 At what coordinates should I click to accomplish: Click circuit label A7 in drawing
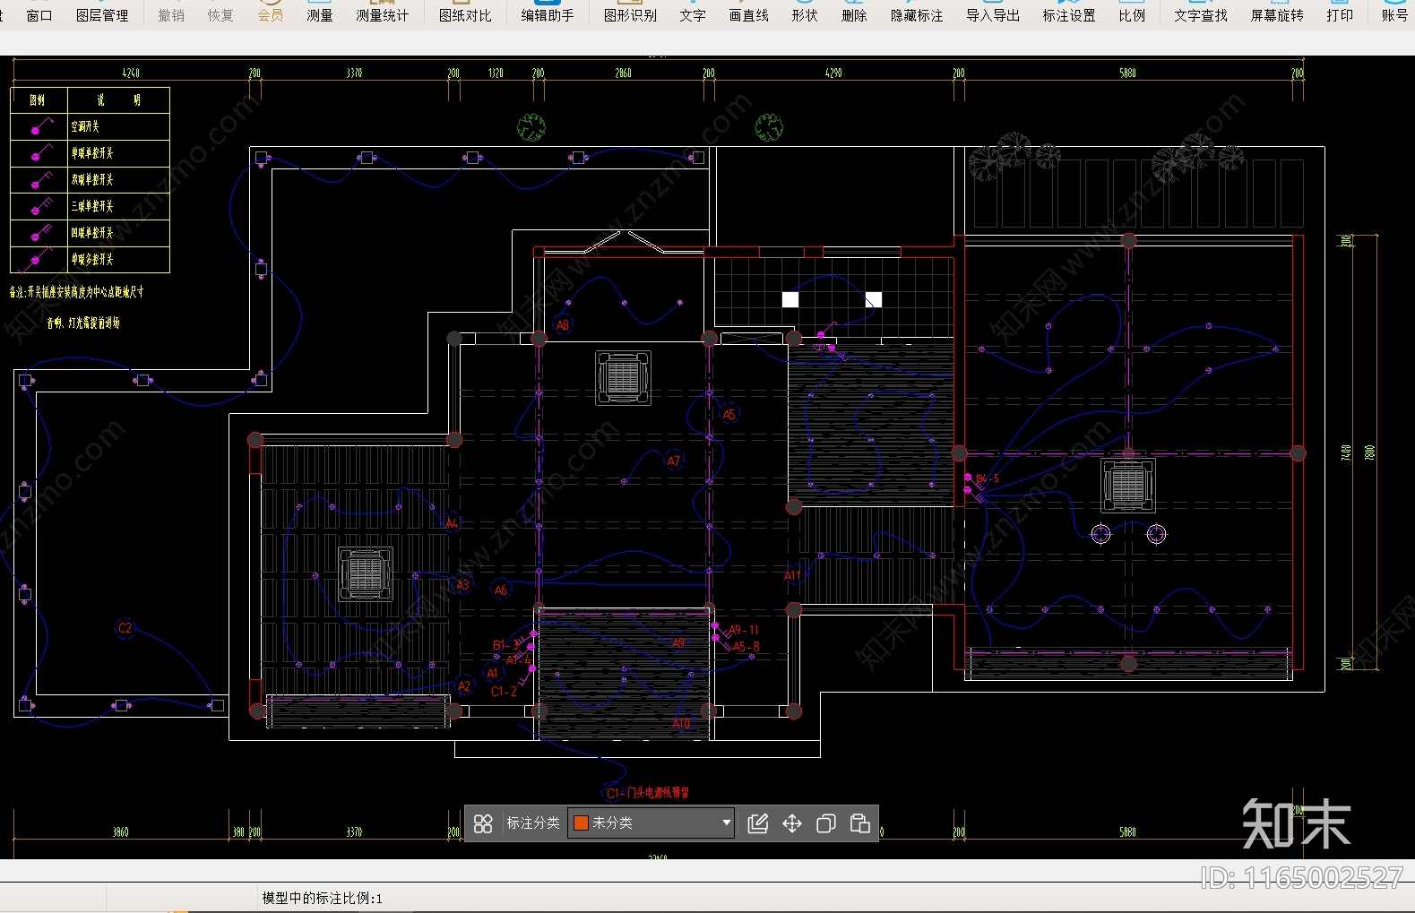pos(674,461)
